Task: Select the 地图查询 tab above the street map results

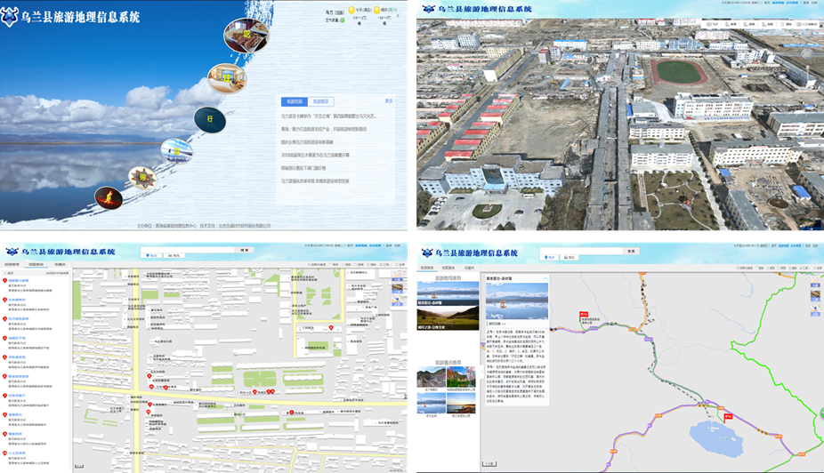Action: pos(36,266)
